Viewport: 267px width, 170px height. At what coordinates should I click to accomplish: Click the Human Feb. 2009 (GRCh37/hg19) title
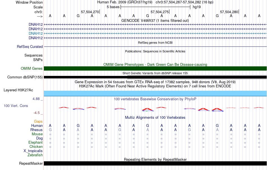[125, 2]
